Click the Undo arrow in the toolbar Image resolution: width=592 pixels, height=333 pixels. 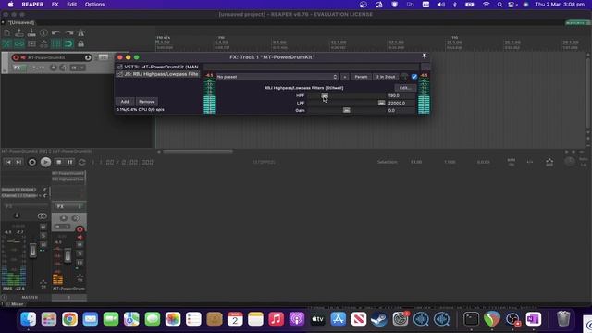55,33
